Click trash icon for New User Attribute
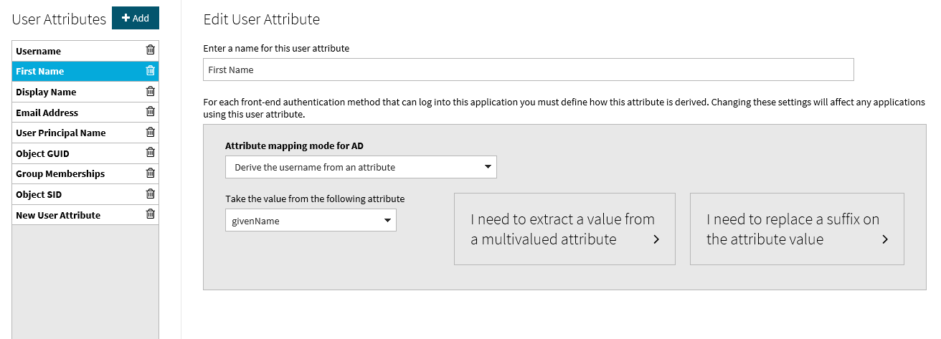Image resolution: width=941 pixels, height=339 pixels. point(150,214)
